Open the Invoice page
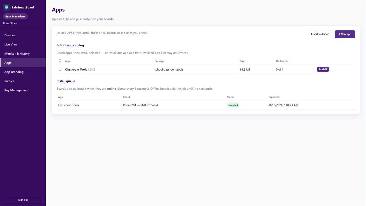The height and width of the screenshot is (206, 366). point(23,81)
